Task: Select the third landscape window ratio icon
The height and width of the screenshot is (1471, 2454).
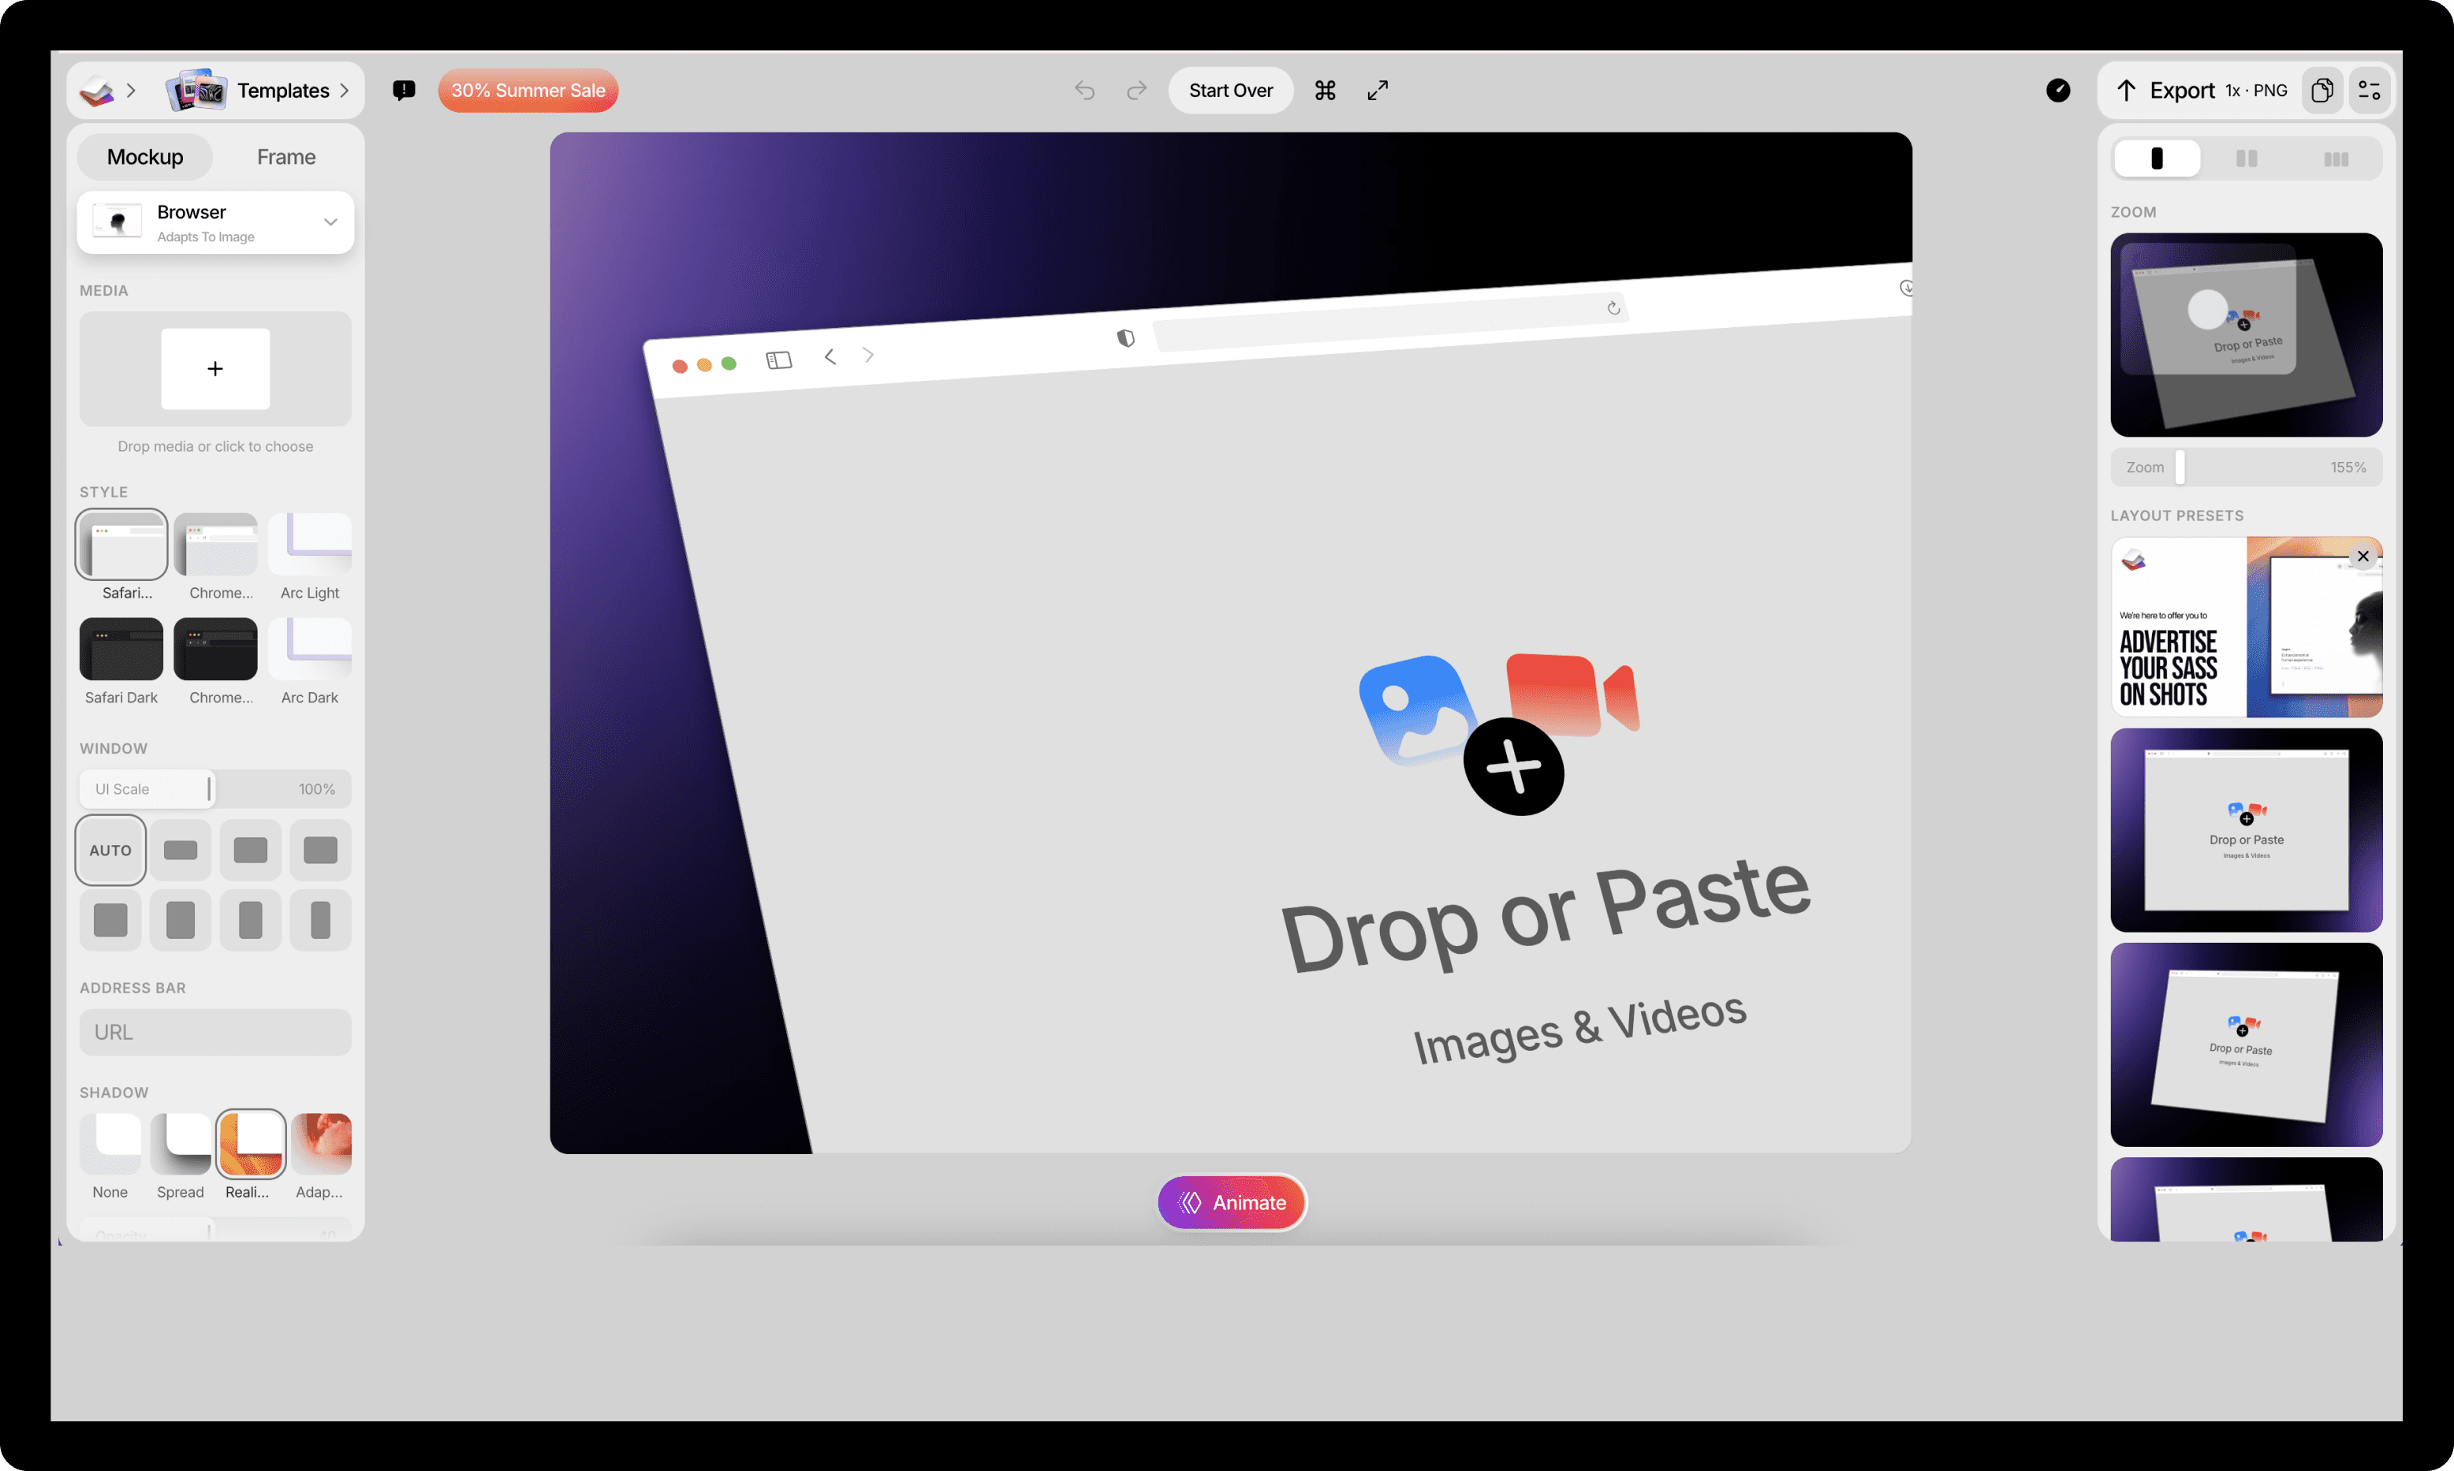Action: click(320, 851)
